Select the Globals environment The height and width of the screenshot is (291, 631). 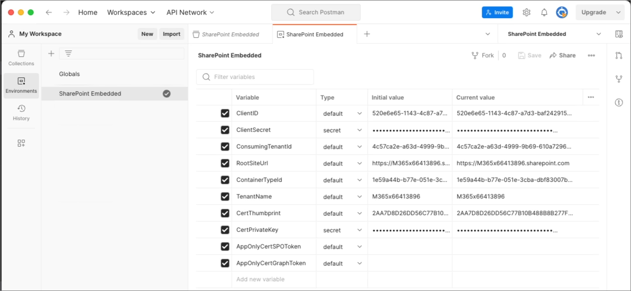click(69, 73)
